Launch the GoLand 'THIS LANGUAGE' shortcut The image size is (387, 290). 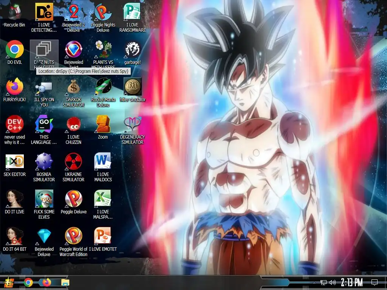(44, 130)
